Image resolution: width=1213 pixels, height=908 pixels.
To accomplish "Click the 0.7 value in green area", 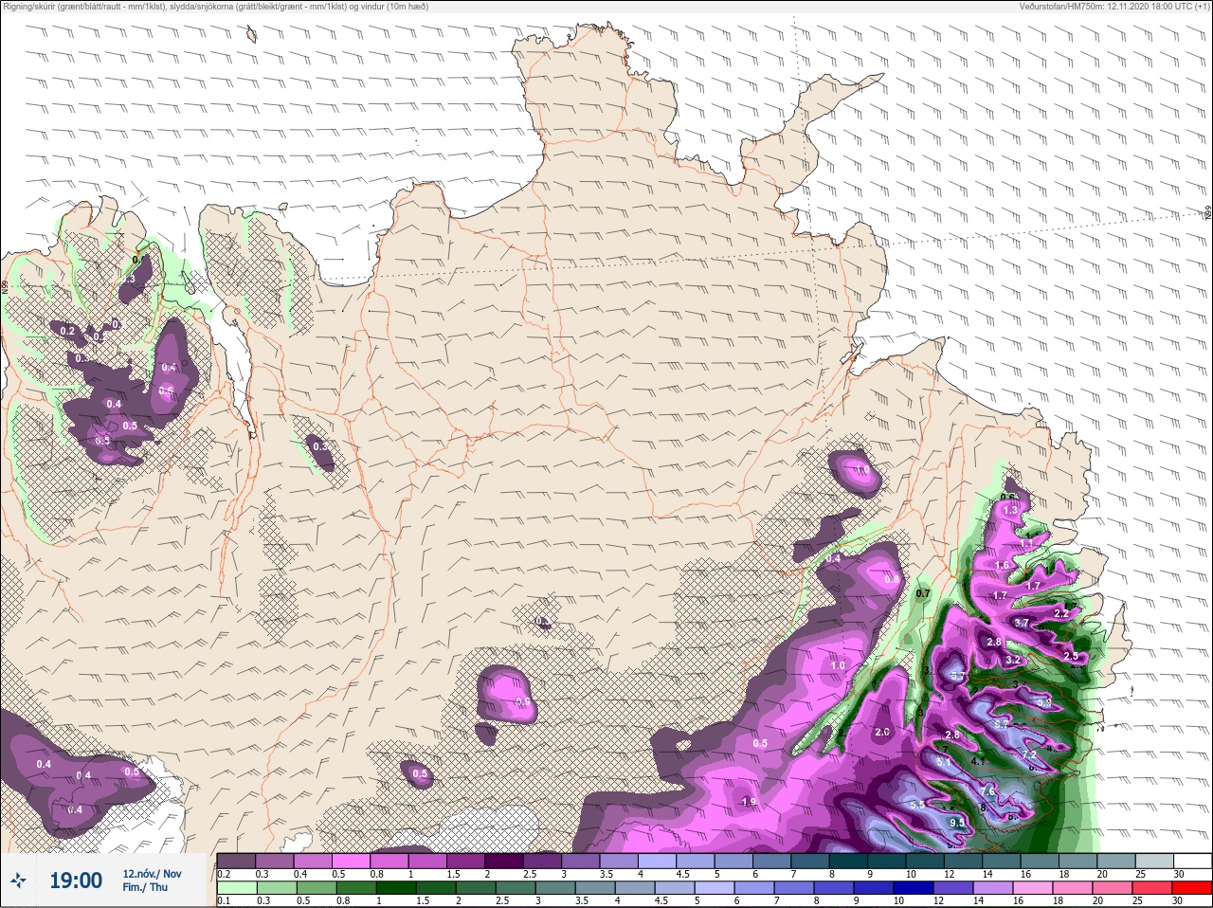I will tap(923, 593).
